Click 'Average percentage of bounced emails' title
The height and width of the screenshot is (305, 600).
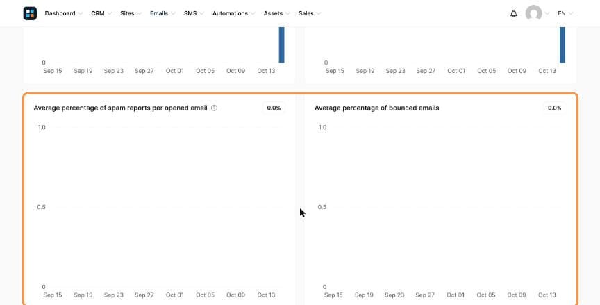pos(376,108)
